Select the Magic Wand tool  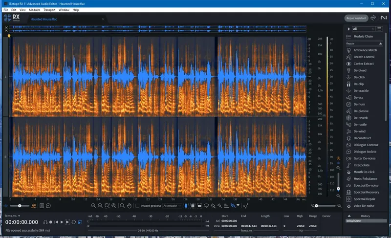coord(220,206)
